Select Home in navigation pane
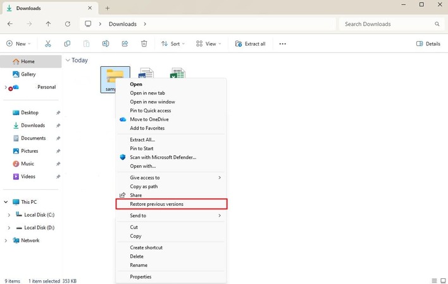 [30, 61]
